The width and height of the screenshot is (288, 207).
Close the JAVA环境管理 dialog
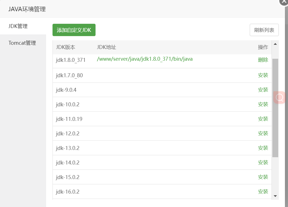coord(284,2)
